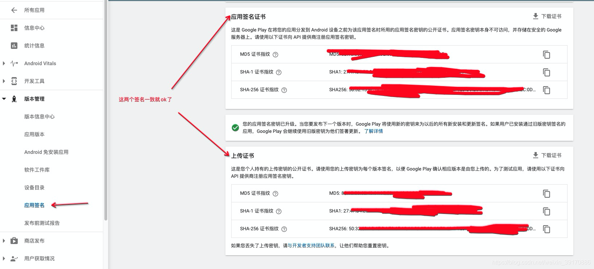Open help for upload SHA-1 证书指纹
The image size is (594, 269).
coord(279,211)
